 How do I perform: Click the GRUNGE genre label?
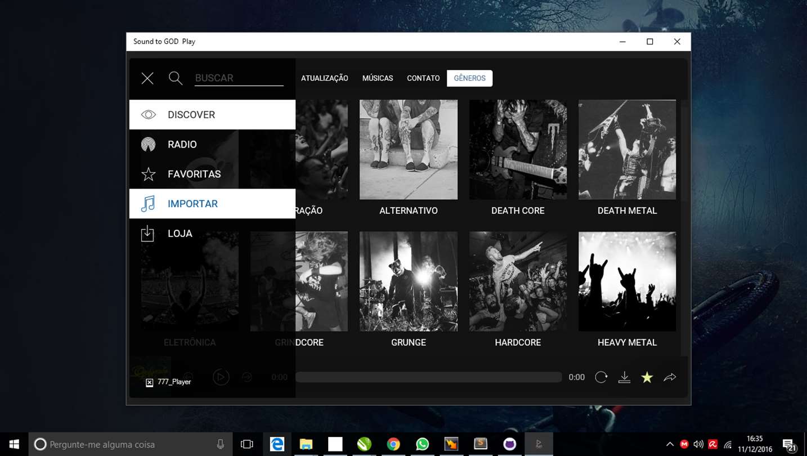tap(409, 342)
